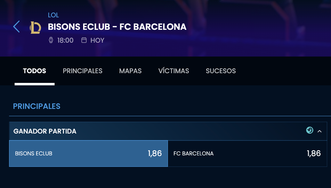
Task: Click the HOY date label
Action: [97, 40]
